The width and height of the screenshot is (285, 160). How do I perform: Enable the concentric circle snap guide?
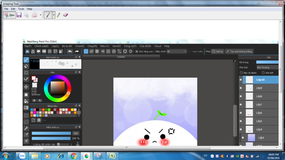click(x=114, y=51)
